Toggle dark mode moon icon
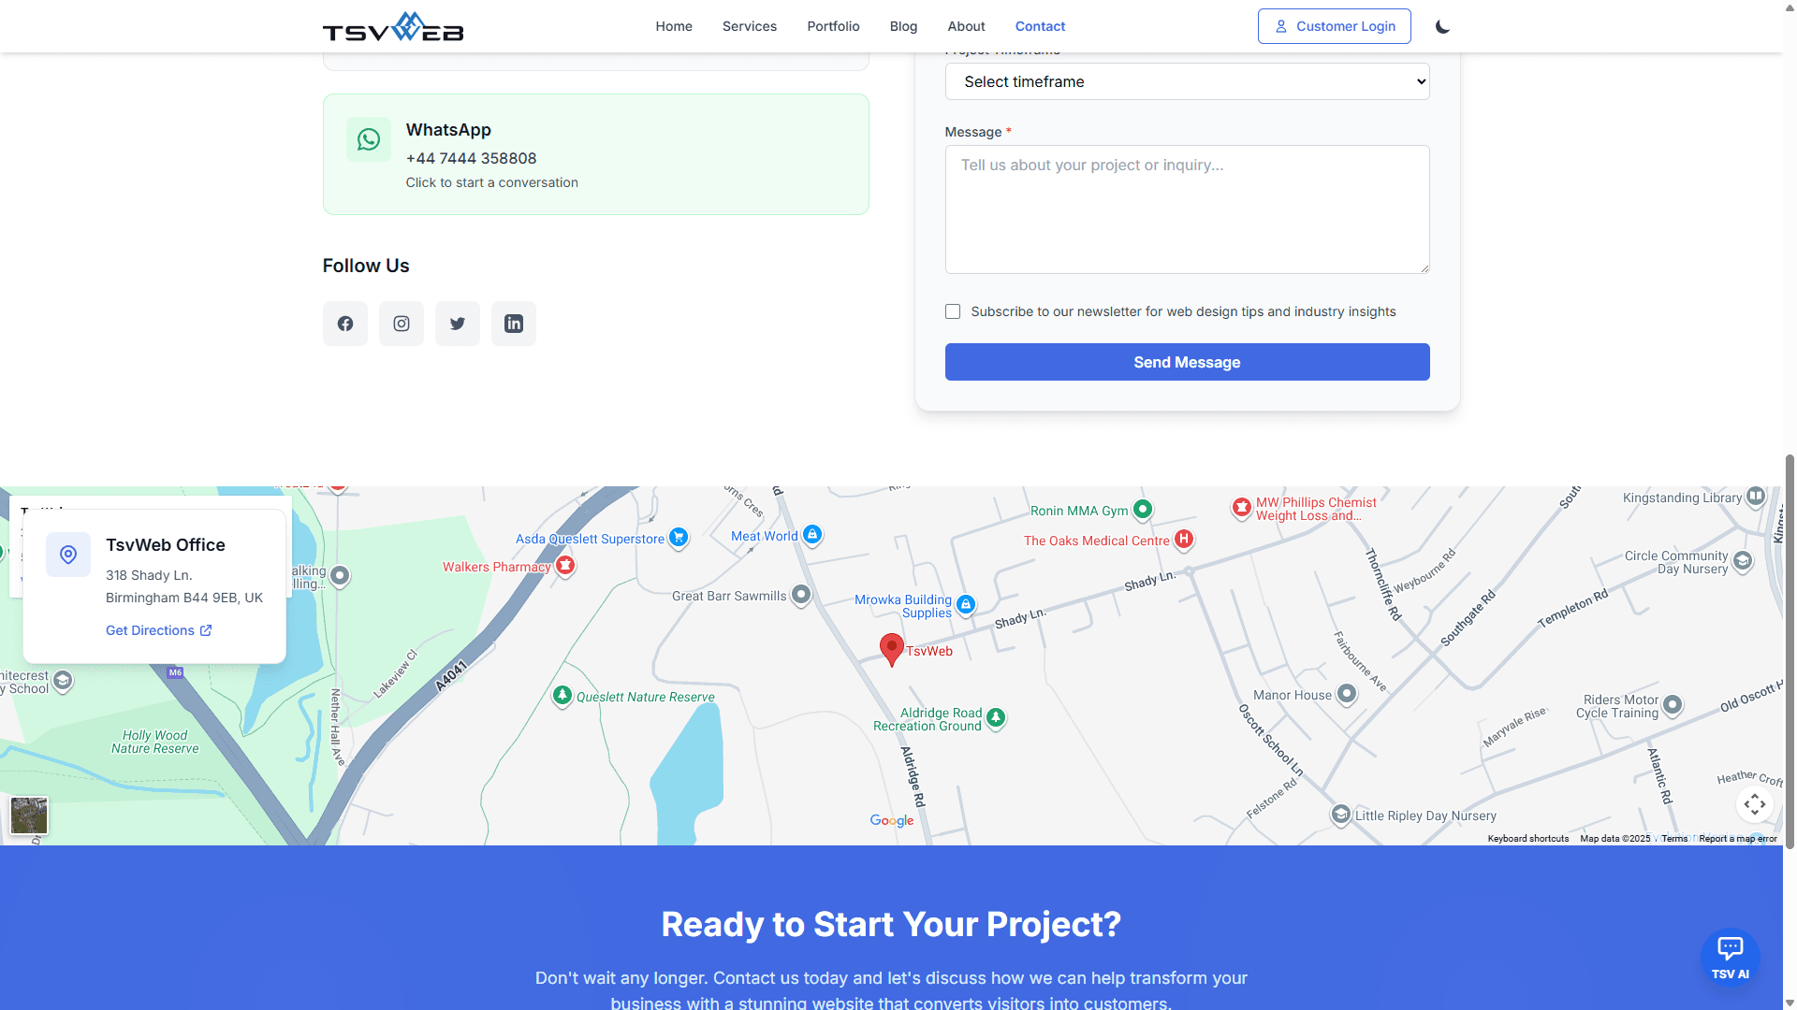Viewport: 1797px width, 1010px height. point(1442,26)
